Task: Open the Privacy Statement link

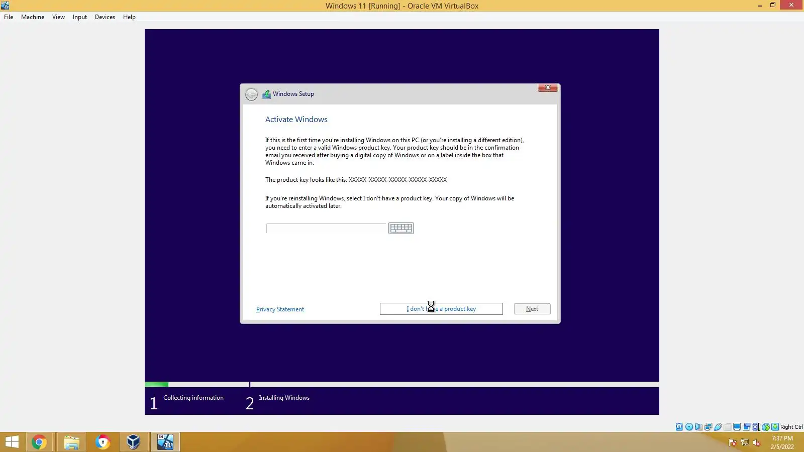Action: 280,309
